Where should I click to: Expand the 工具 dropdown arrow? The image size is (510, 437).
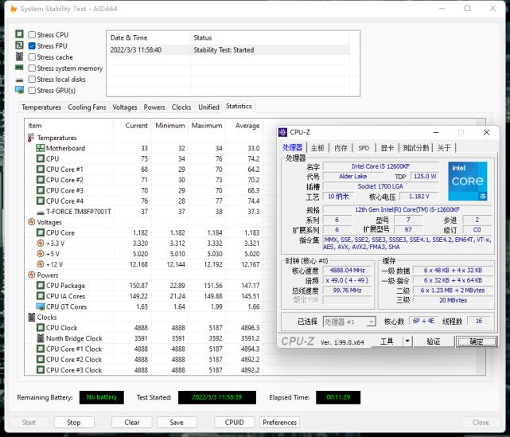[x=407, y=341]
